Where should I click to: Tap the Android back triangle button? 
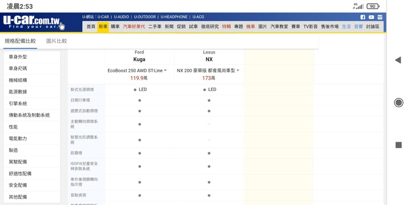pos(398,60)
